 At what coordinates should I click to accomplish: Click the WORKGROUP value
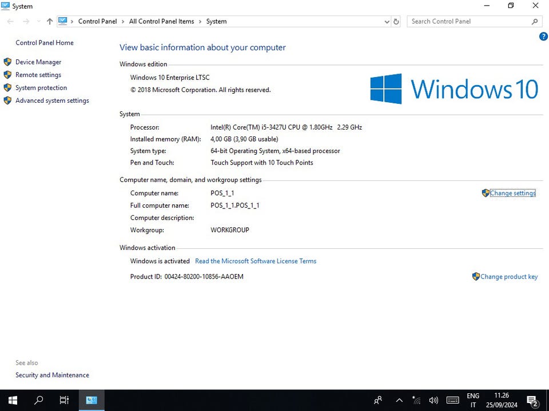coord(230,230)
